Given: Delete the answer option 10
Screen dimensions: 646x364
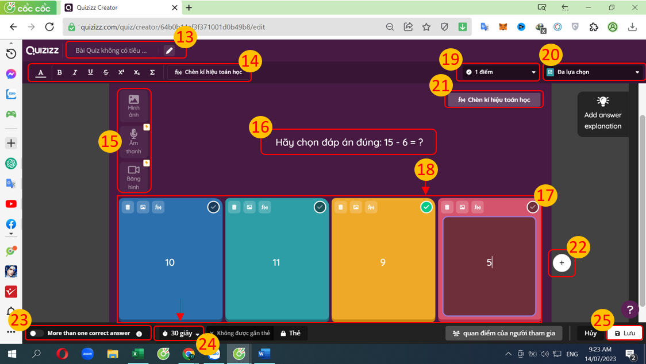Looking at the screenshot, I should tap(128, 207).
